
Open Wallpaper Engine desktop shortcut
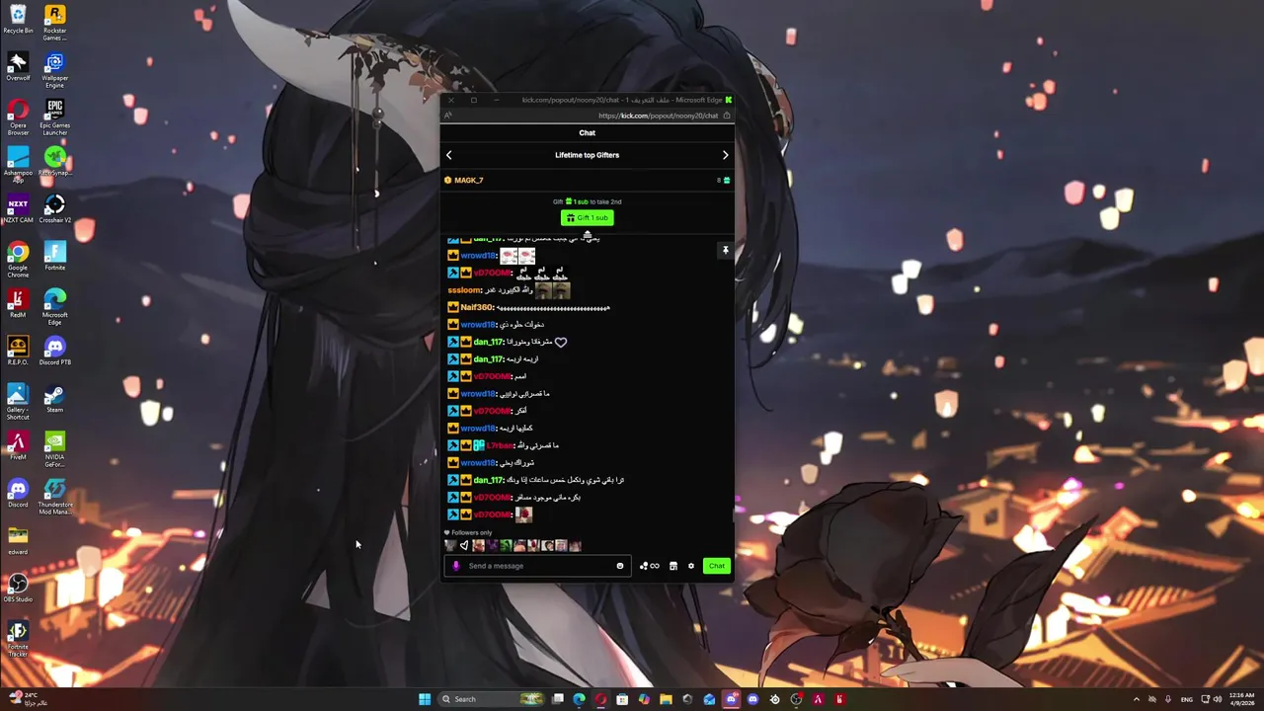click(x=54, y=71)
